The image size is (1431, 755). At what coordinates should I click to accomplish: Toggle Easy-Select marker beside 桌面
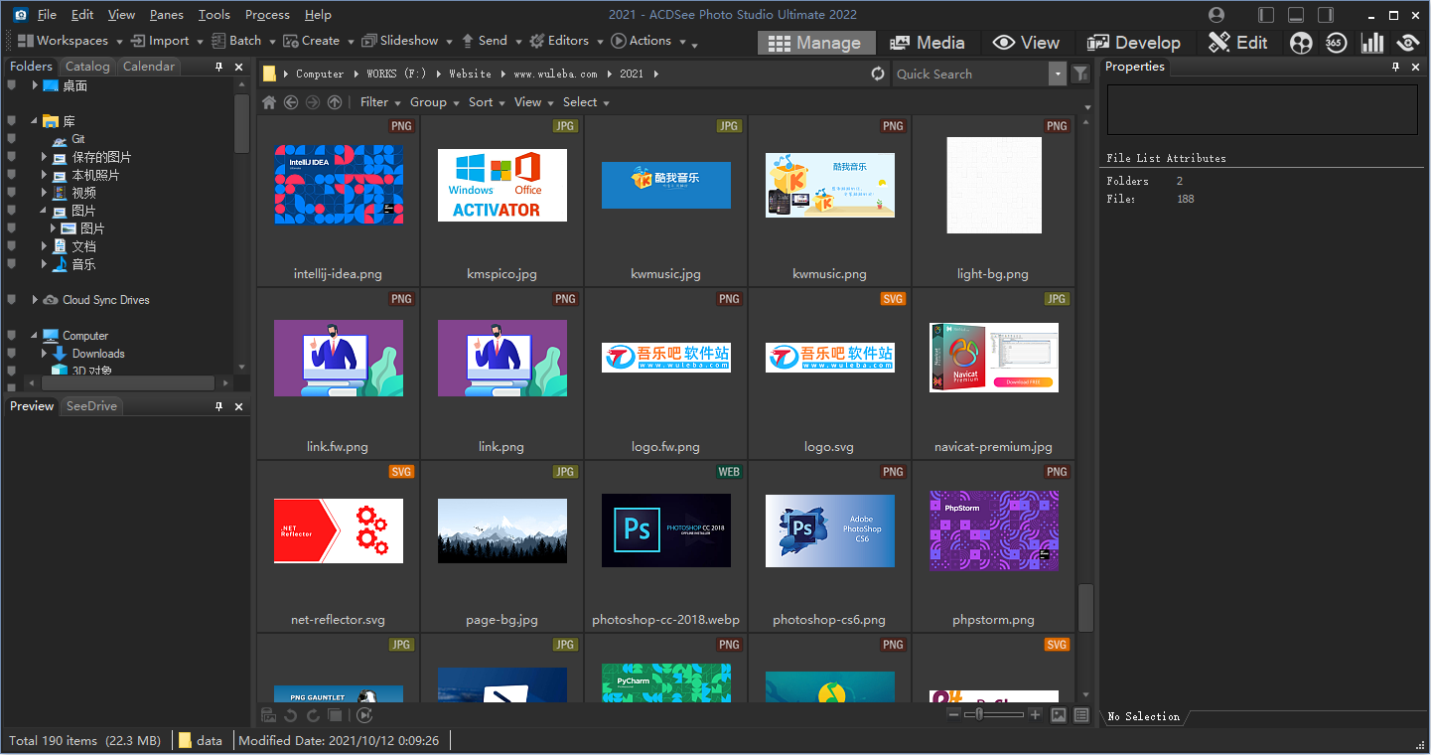coord(12,85)
